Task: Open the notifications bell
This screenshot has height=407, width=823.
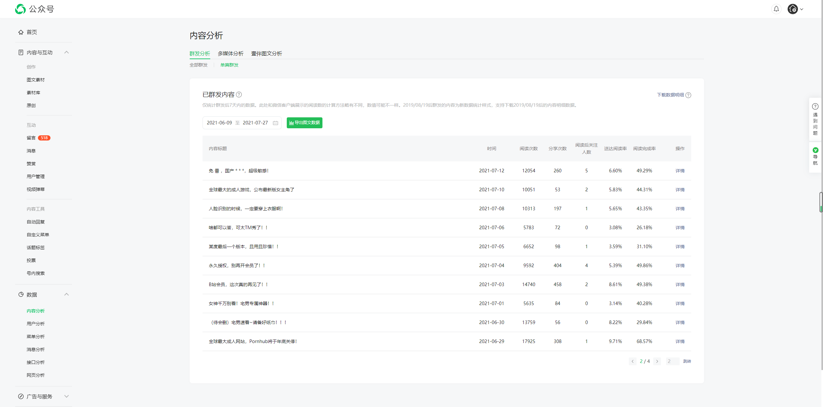Action: point(776,9)
